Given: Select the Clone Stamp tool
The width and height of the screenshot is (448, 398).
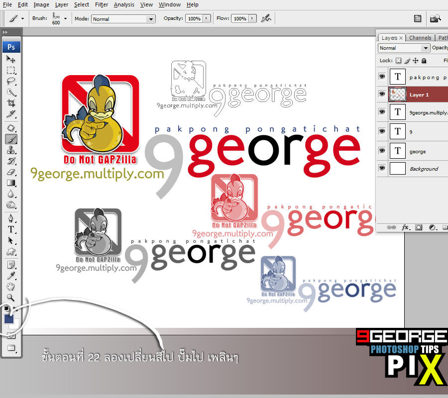Looking at the screenshot, I should pyautogui.click(x=11, y=150).
